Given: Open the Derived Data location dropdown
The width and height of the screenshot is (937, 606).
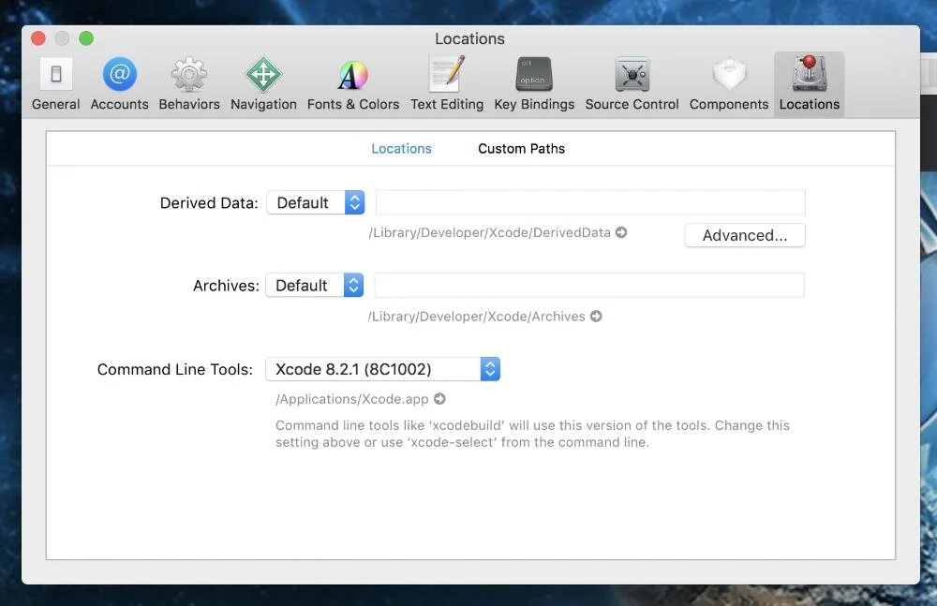Looking at the screenshot, I should click(316, 201).
